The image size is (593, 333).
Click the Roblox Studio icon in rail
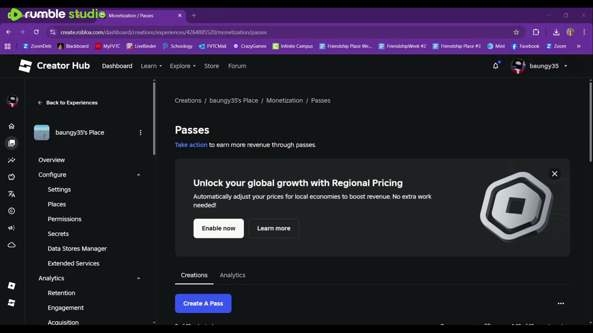tap(12, 286)
